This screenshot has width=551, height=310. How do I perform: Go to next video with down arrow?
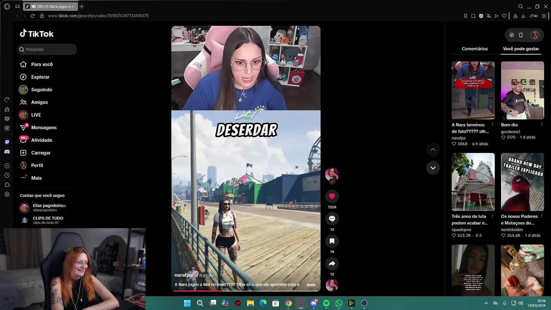coord(433,168)
